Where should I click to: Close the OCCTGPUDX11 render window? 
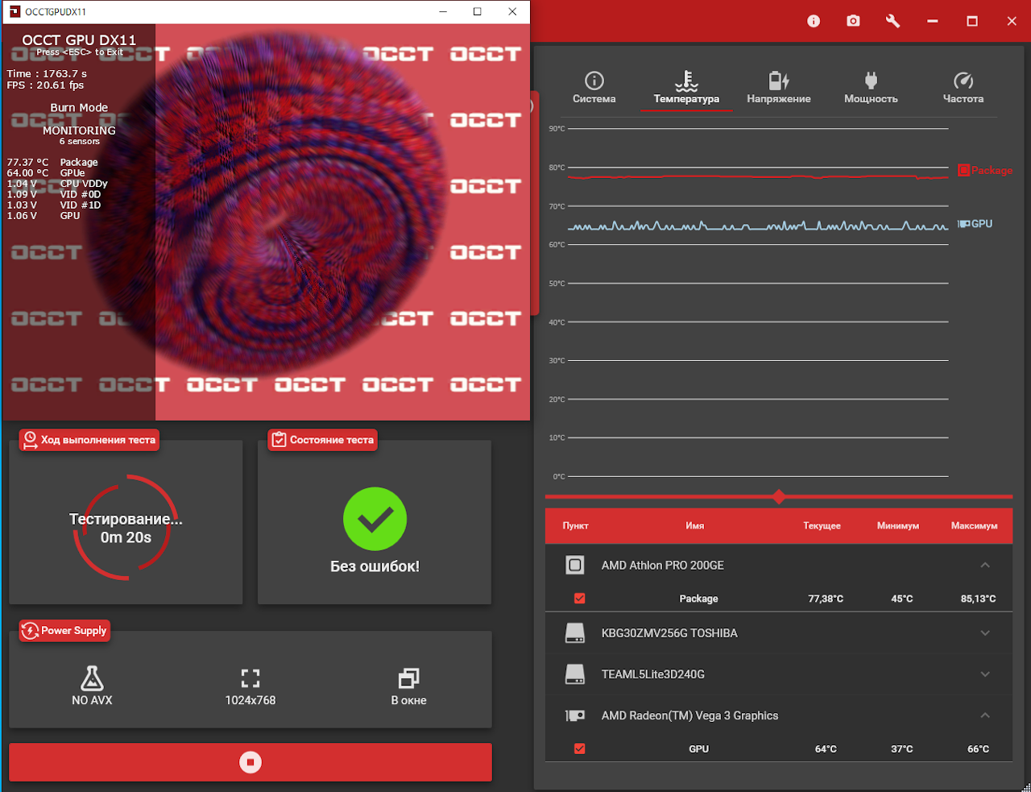click(512, 11)
